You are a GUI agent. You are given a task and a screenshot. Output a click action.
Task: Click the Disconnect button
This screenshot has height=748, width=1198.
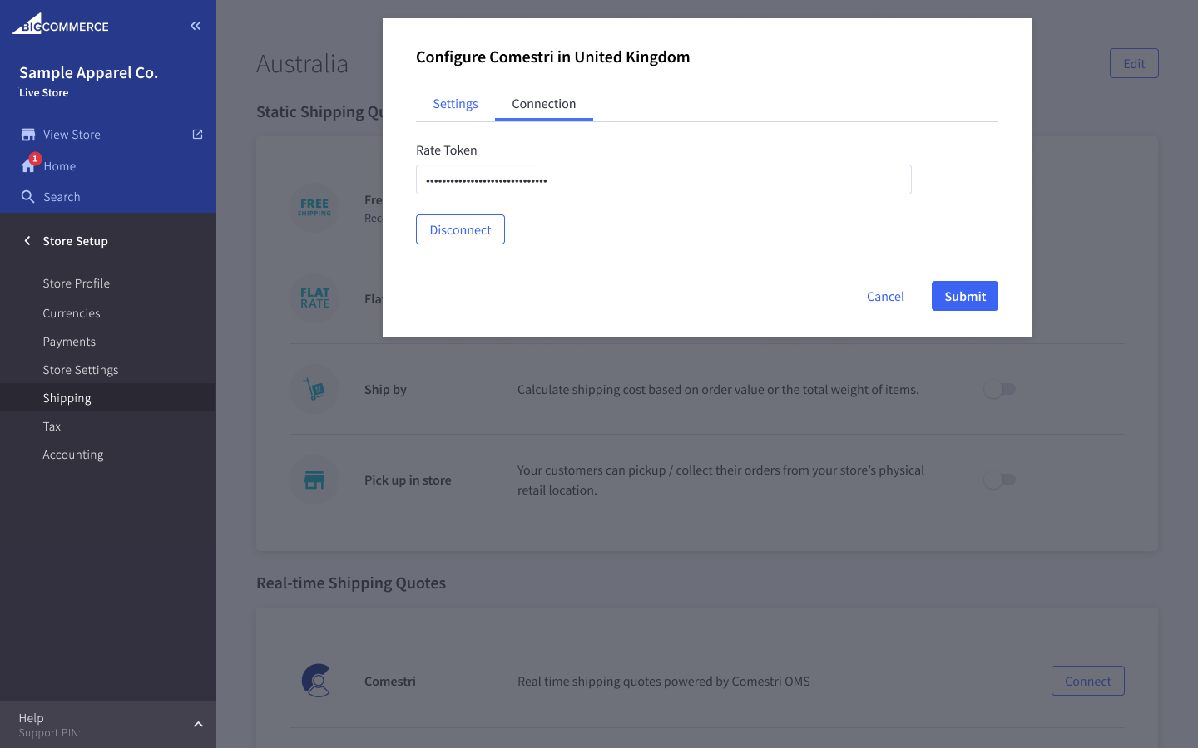point(460,229)
